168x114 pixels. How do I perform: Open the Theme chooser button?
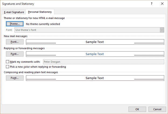click(x=15, y=24)
